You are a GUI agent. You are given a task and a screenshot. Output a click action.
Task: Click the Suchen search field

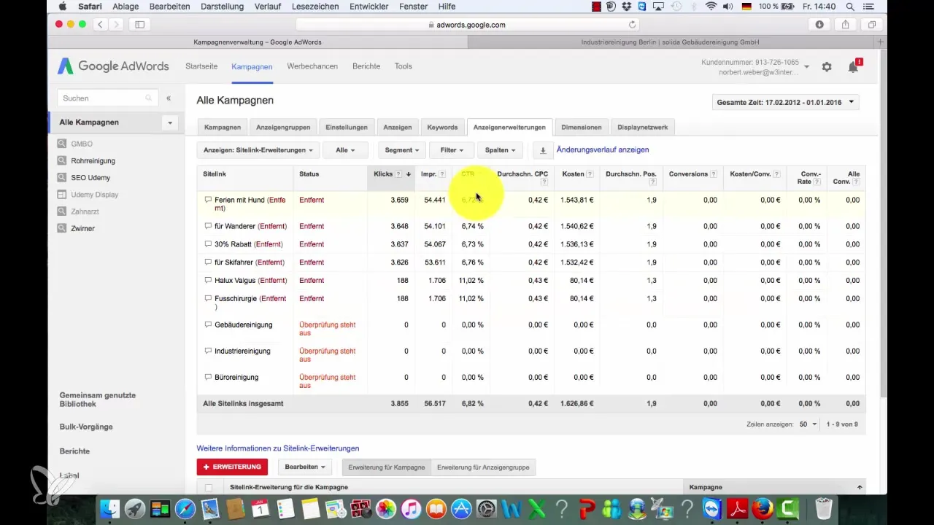click(x=107, y=98)
